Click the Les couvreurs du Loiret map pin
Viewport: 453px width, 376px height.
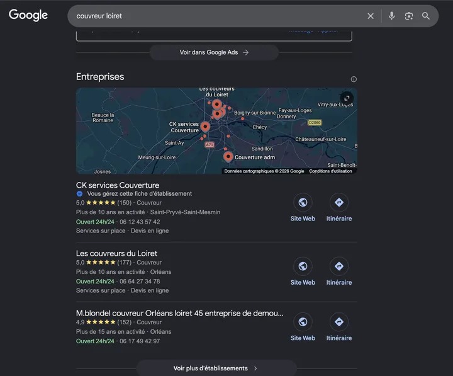click(x=217, y=105)
